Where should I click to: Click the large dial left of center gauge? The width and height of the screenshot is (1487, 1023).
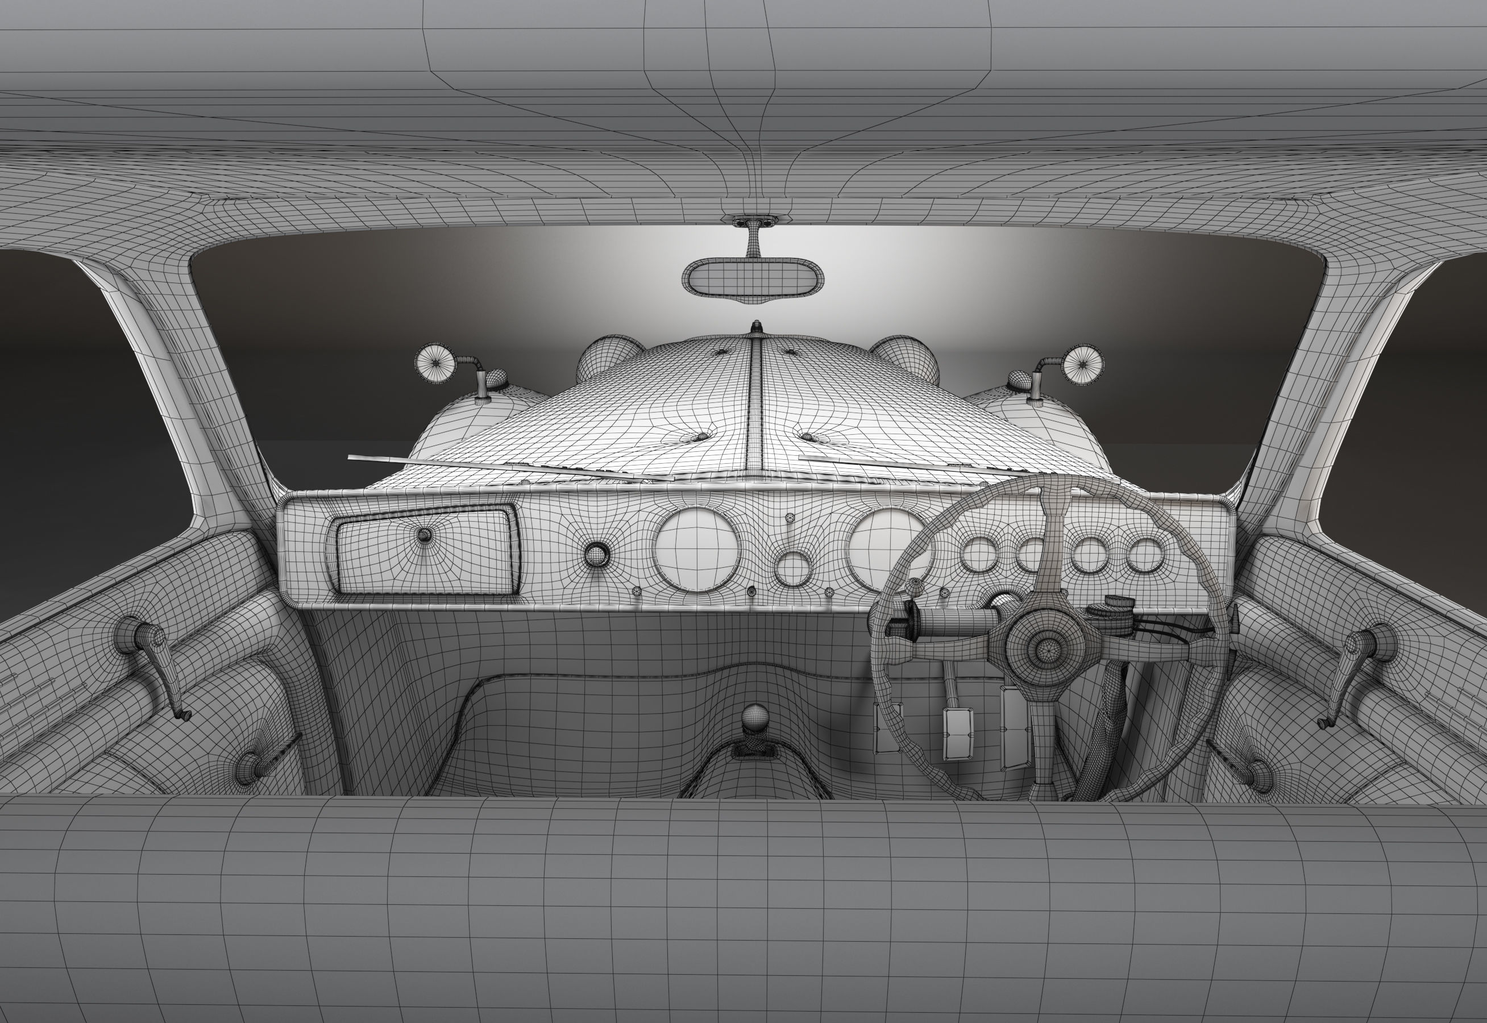point(697,550)
